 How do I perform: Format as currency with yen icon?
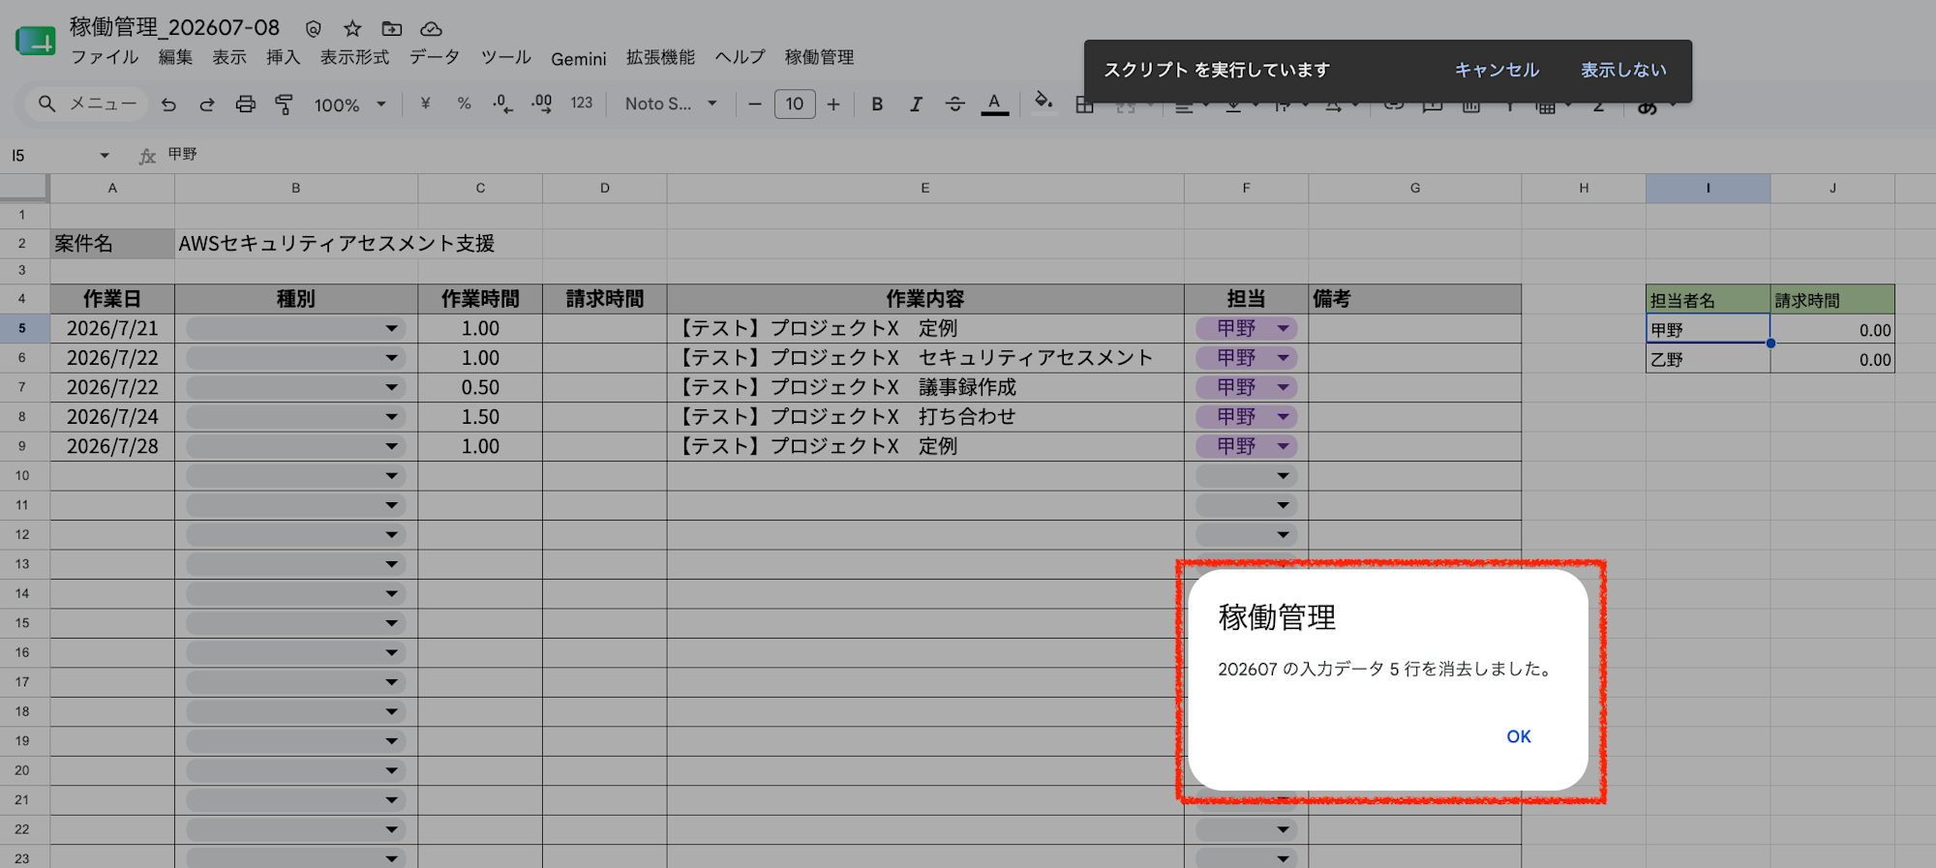425,104
